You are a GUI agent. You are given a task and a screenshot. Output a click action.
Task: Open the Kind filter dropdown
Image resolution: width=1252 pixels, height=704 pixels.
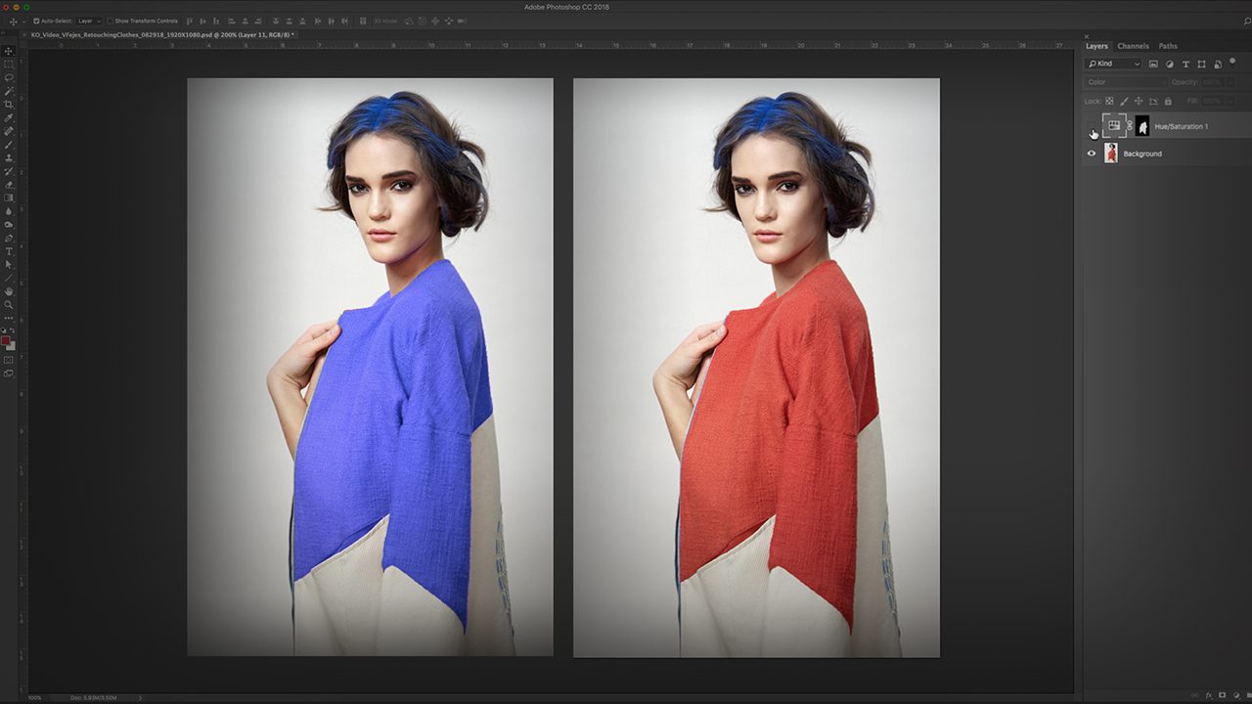tap(1137, 64)
